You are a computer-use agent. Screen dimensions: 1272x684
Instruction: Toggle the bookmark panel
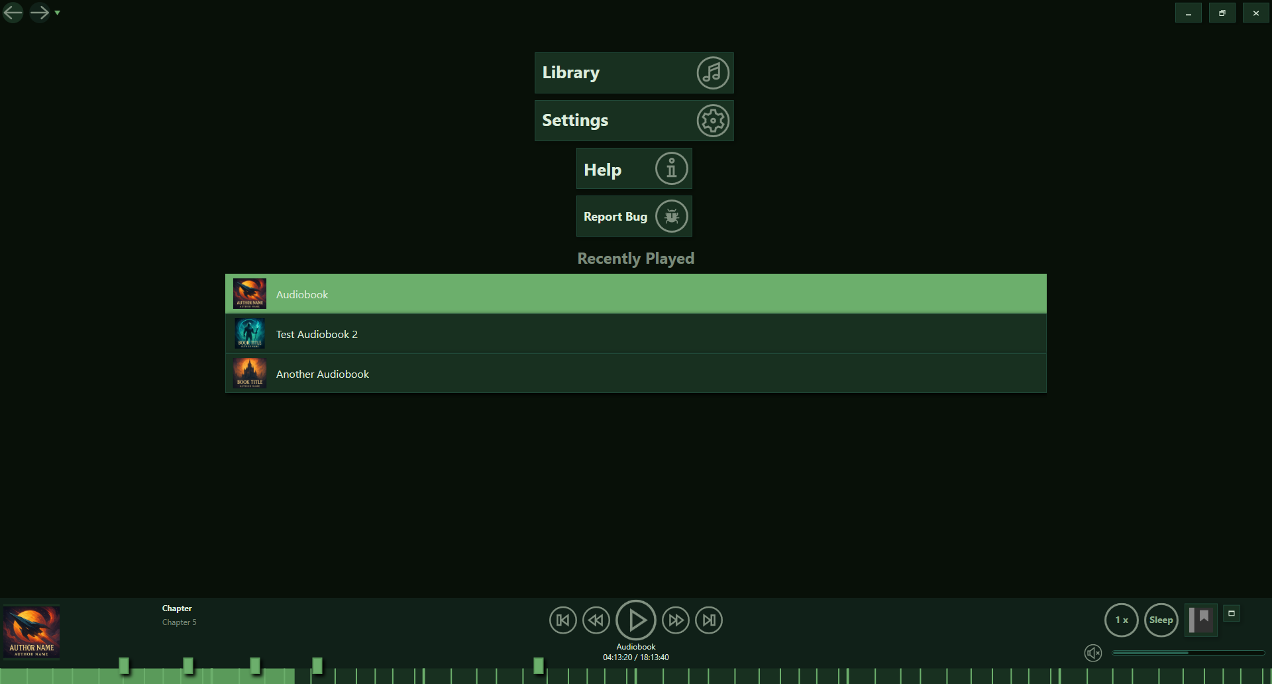[x=1200, y=620]
